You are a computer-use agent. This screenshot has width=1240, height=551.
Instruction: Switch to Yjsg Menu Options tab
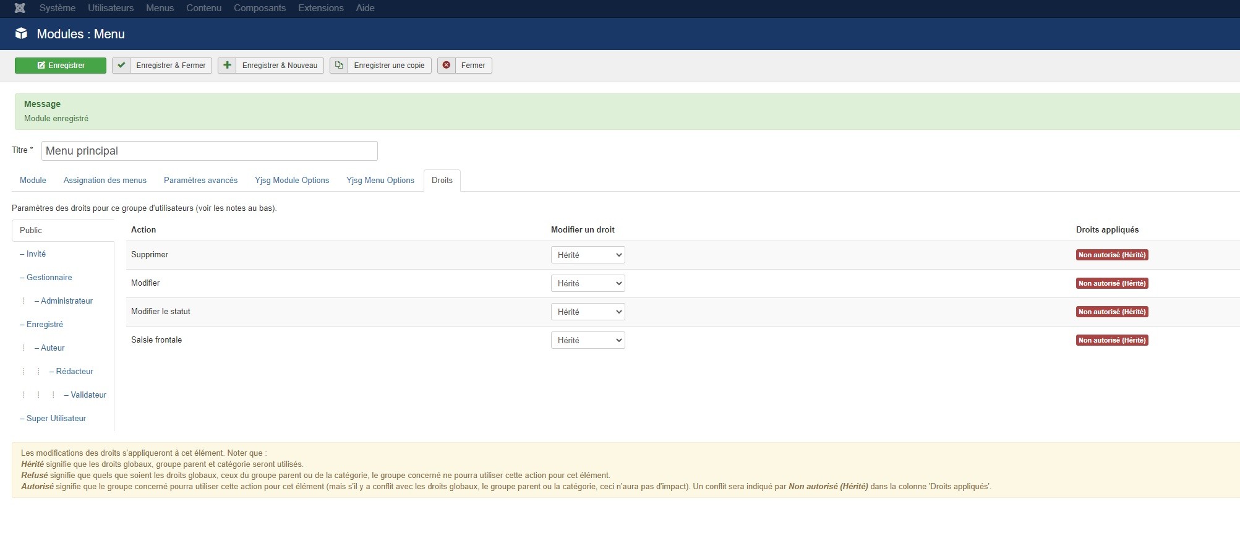click(380, 181)
